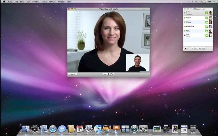Open System Preferences from the Dock
This screenshot has width=218, height=136.
pos(143,129)
